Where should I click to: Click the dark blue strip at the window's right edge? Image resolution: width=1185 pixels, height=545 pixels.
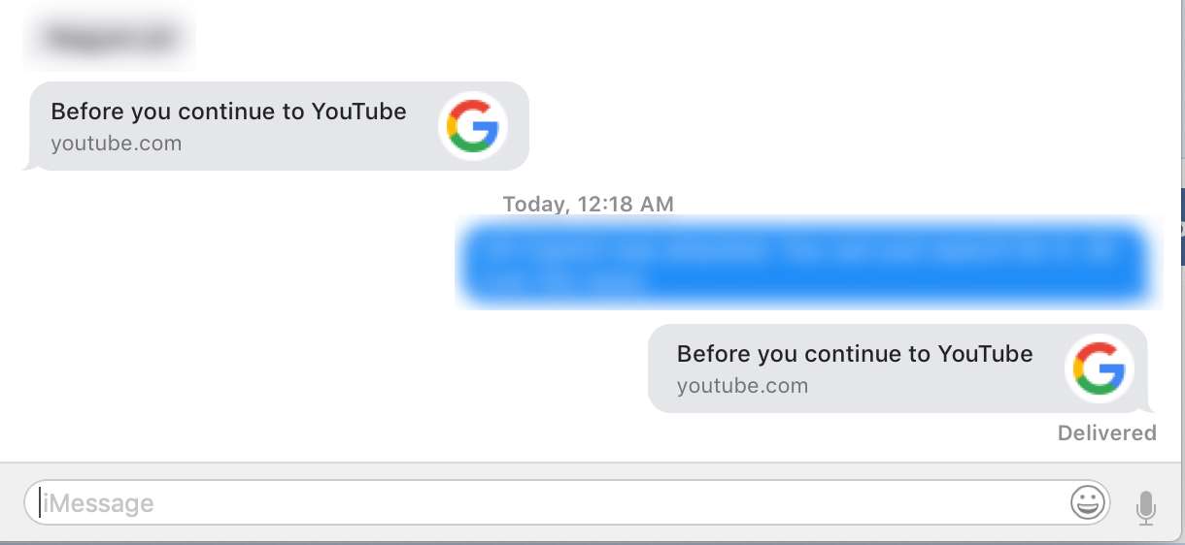pyautogui.click(x=1180, y=210)
